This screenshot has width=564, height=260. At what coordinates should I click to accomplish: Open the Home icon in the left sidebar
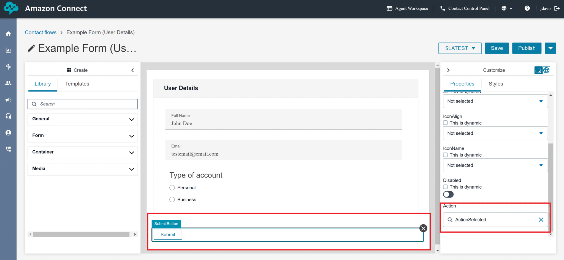point(8,33)
